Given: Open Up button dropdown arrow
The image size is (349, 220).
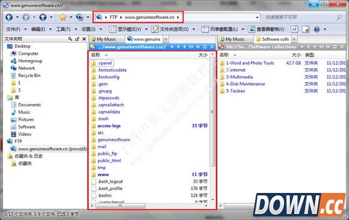Looking at the screenshot, I should point(51,17).
